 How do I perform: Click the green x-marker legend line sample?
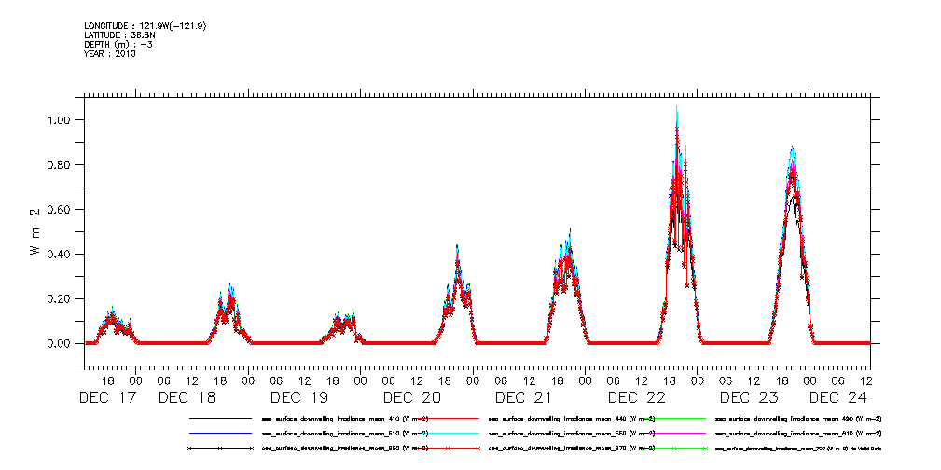[x=674, y=449]
